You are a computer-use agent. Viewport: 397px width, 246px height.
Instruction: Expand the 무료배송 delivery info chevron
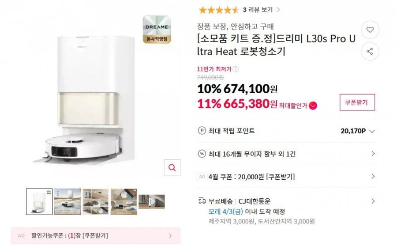coord(373,201)
